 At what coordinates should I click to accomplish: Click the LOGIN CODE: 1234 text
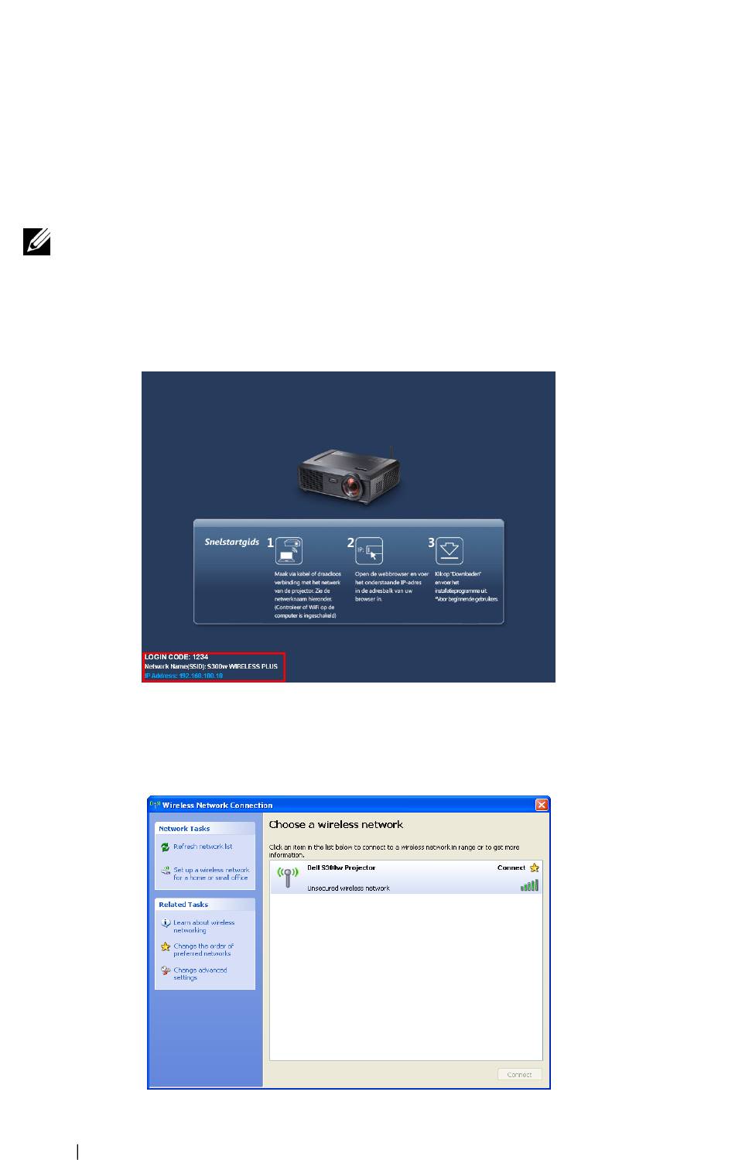176,657
